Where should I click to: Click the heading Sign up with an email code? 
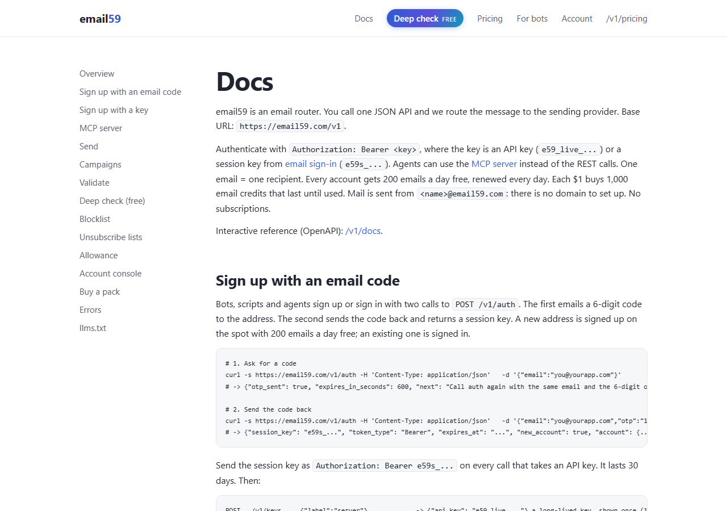tap(309, 280)
